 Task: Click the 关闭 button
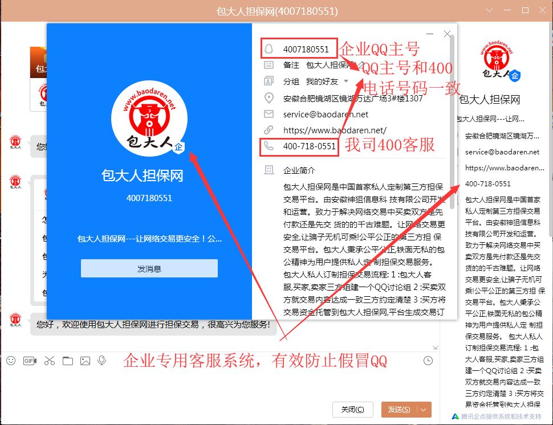(x=352, y=410)
